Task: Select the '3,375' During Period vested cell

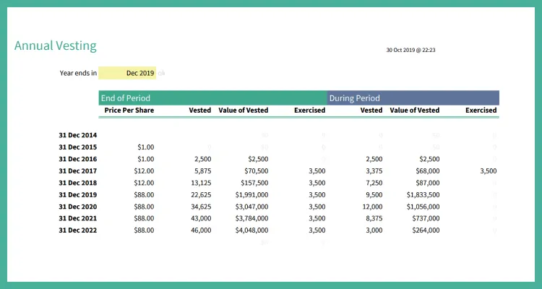Action: pyautogui.click(x=374, y=171)
